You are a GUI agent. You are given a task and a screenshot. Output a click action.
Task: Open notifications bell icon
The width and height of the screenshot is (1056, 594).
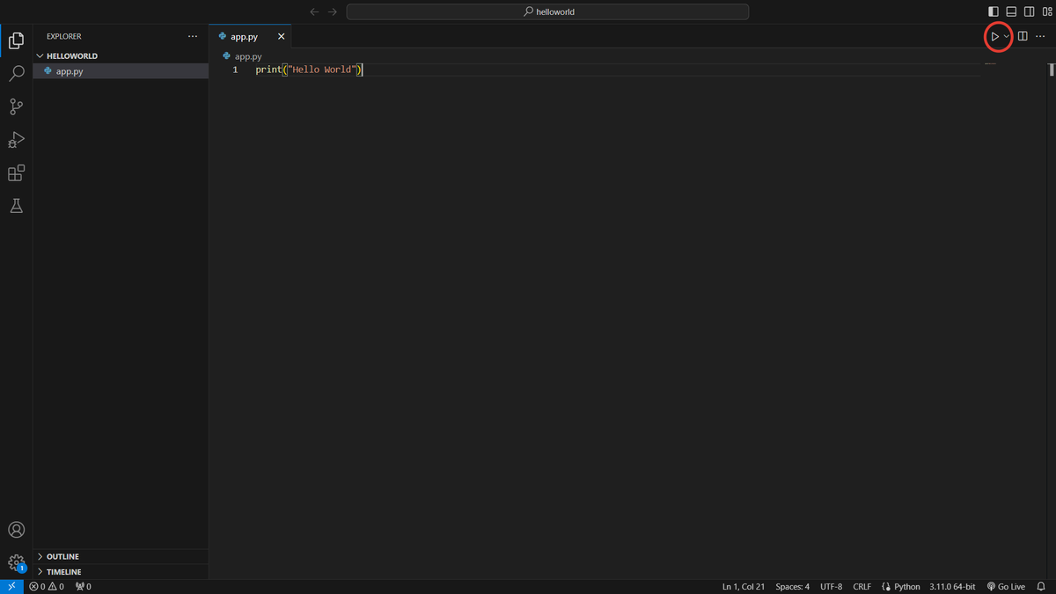tap(1041, 586)
